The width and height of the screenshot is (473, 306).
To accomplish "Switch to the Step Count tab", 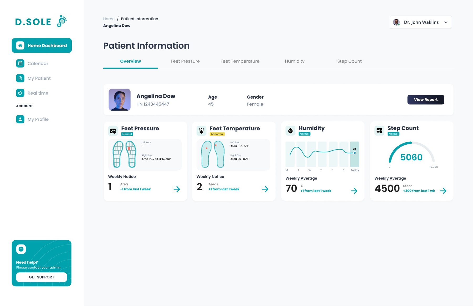I will (x=349, y=61).
